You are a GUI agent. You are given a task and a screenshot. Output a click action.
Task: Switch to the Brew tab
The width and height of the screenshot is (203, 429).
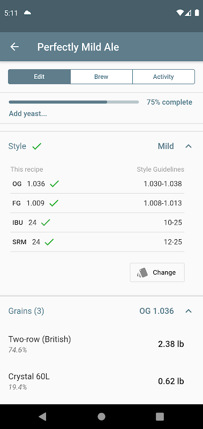pos(101,77)
